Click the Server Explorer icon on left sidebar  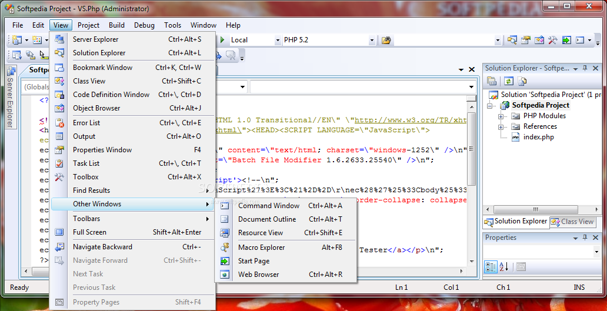tap(11, 71)
